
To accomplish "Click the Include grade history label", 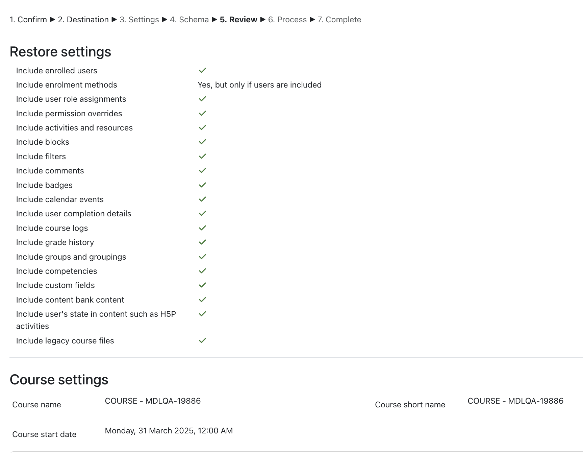I will 55,242.
